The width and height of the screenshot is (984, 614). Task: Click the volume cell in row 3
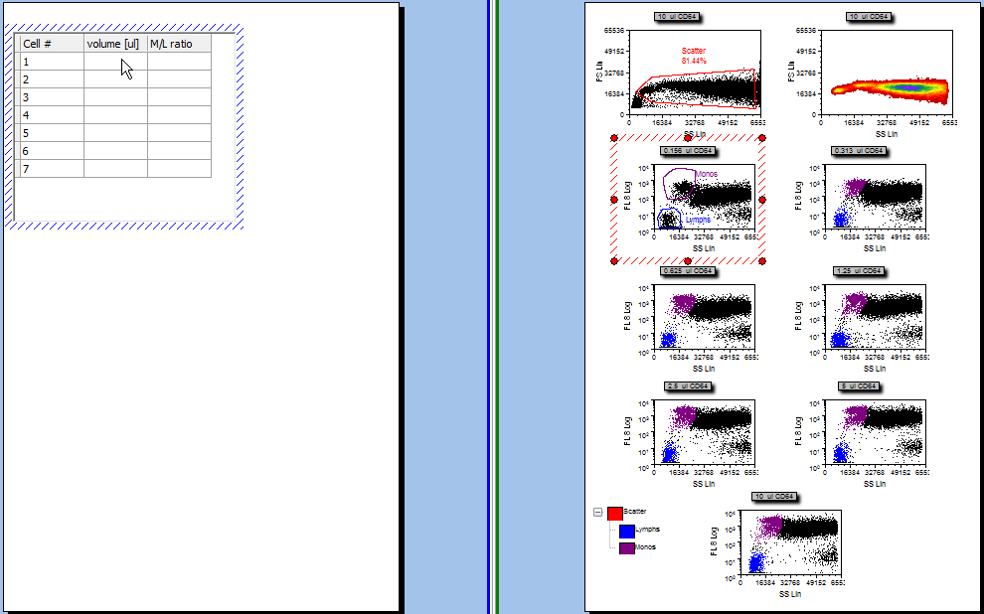(115, 97)
